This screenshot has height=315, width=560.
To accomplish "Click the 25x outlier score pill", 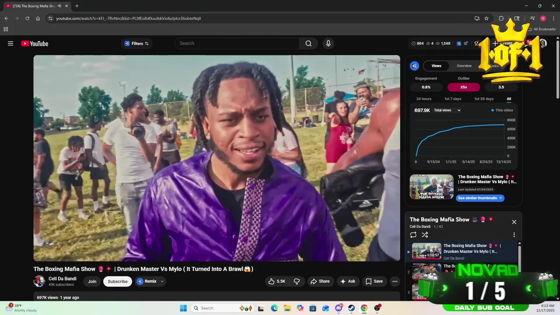I will (464, 87).
